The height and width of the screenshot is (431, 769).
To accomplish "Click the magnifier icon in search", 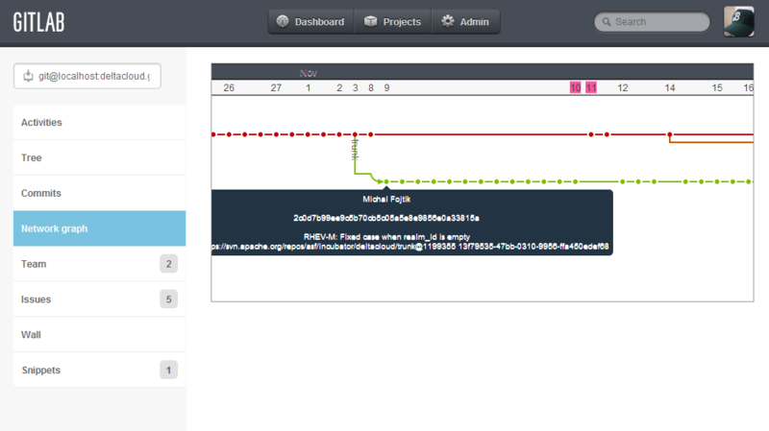I will tap(607, 22).
